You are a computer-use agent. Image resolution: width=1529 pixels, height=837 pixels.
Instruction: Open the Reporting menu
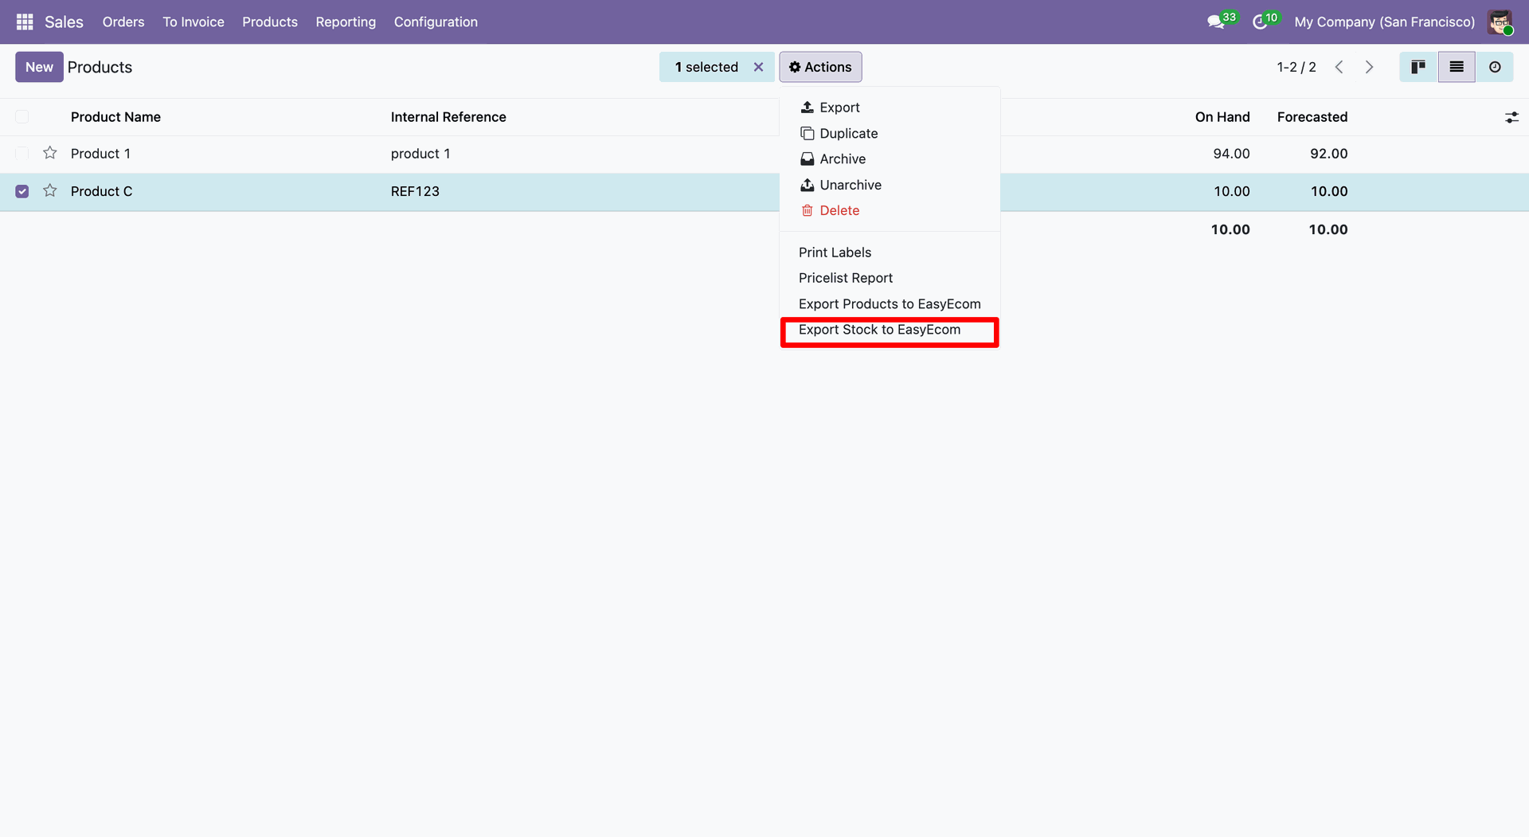(346, 22)
